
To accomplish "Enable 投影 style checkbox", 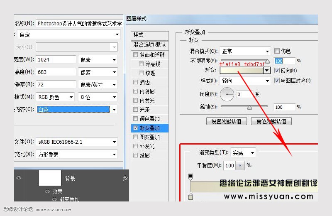I will (136, 155).
